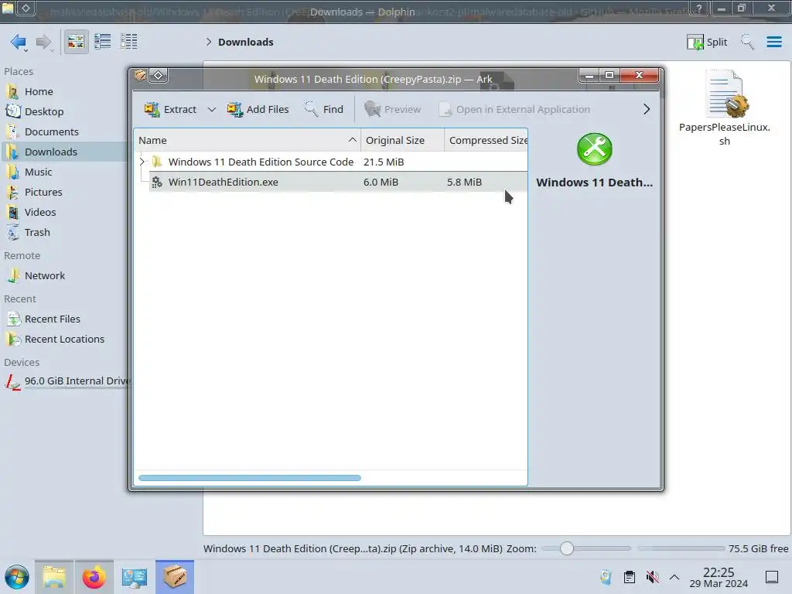Open system settings taskbar icon

135,577
